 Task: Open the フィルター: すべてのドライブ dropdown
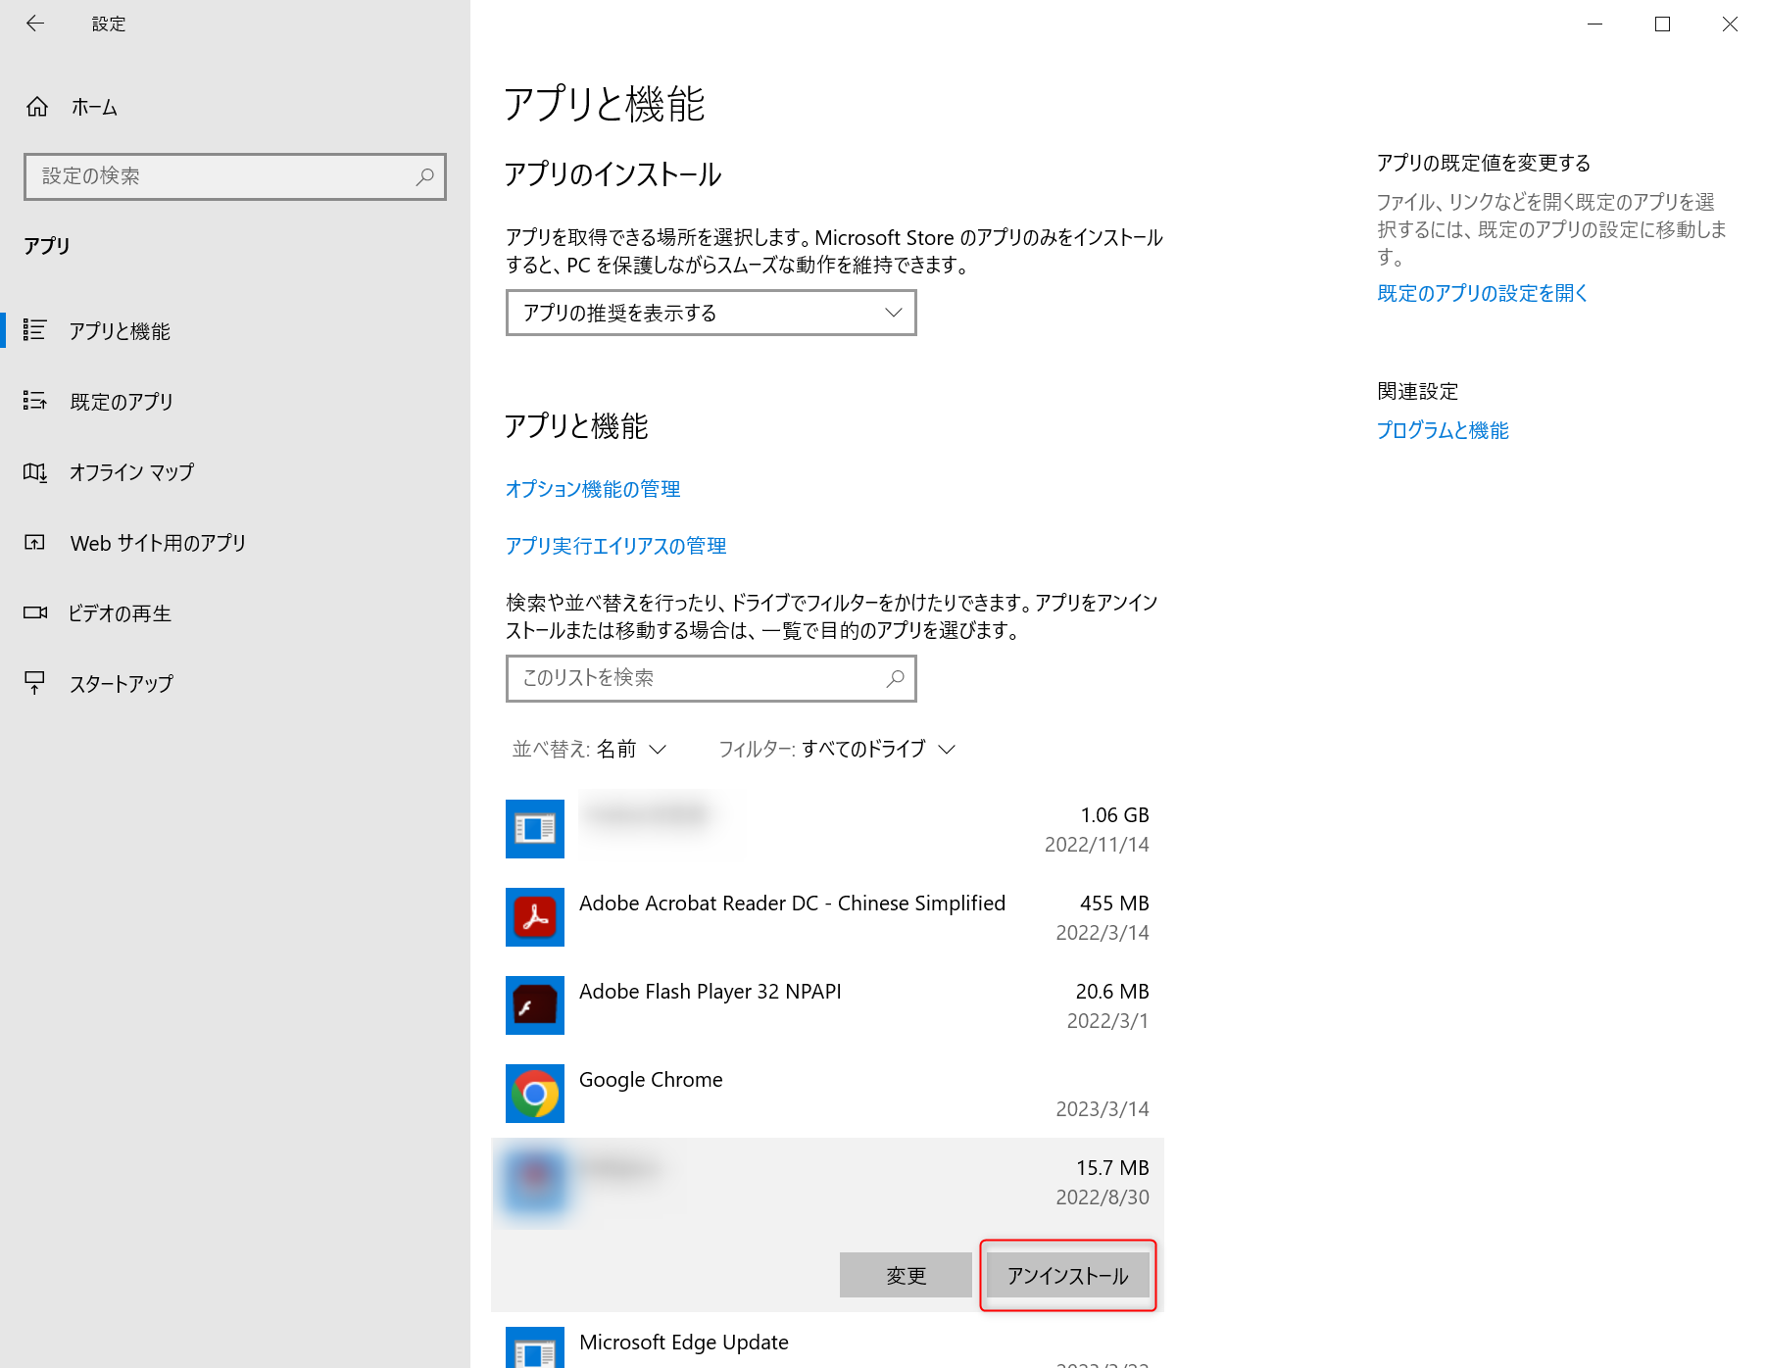click(x=837, y=749)
